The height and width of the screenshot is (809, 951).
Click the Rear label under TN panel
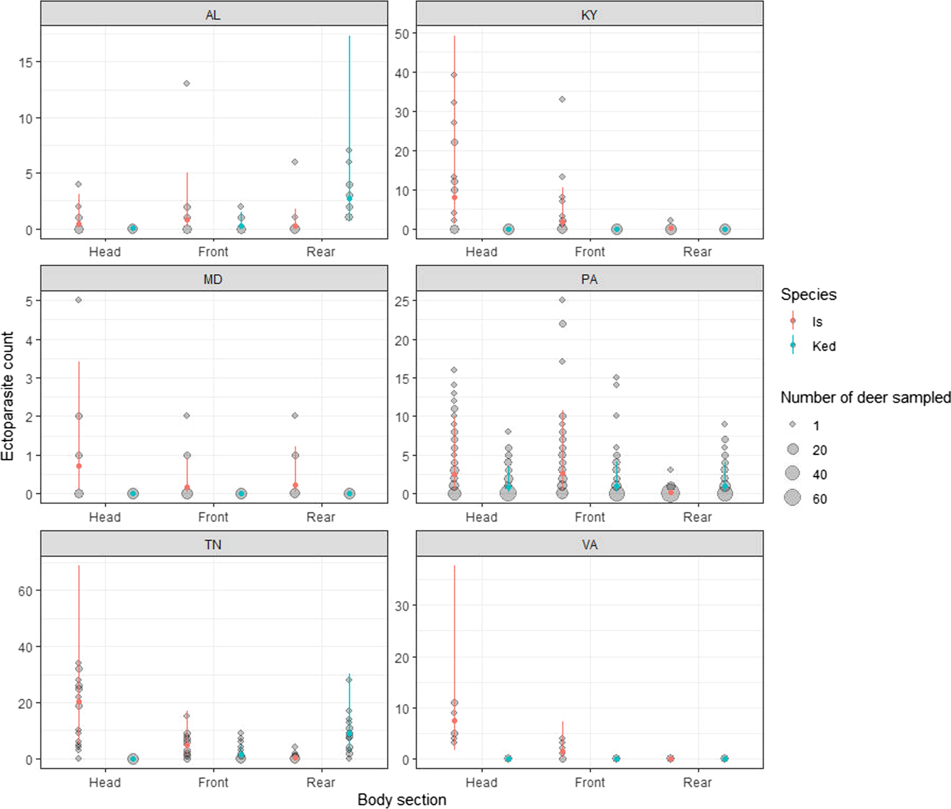pyautogui.click(x=321, y=782)
